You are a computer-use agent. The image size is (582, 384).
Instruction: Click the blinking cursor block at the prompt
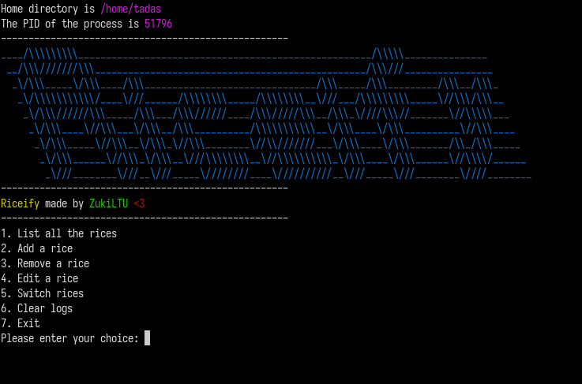(147, 338)
